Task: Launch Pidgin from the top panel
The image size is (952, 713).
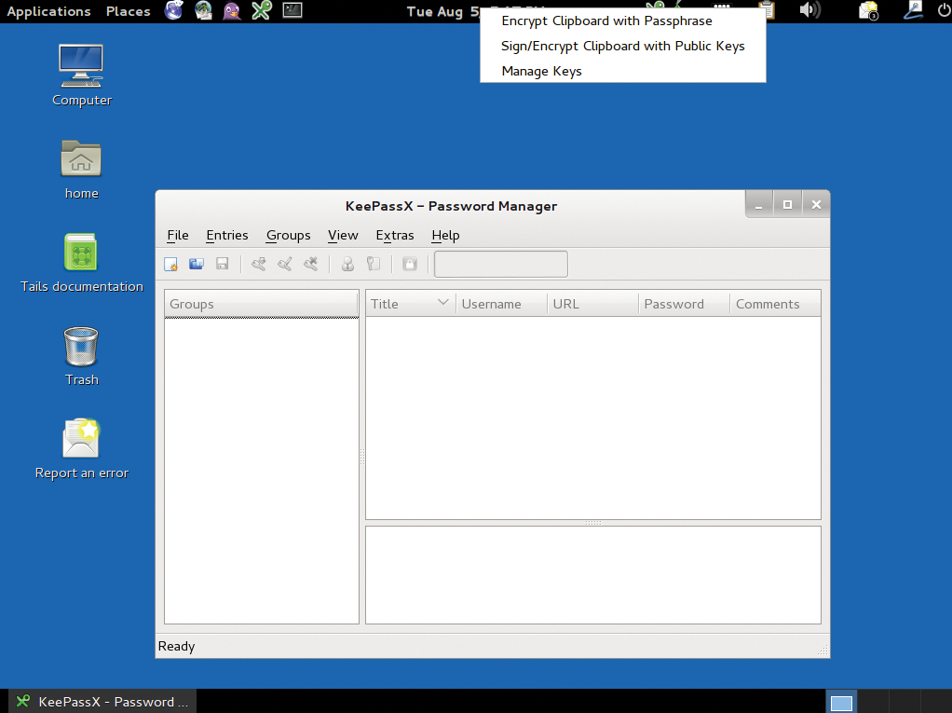Action: click(x=232, y=11)
